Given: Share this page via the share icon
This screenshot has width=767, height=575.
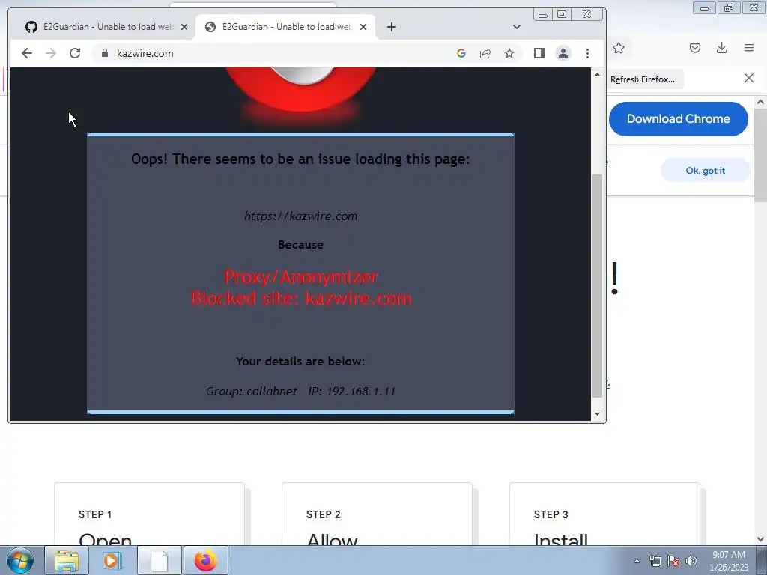Looking at the screenshot, I should point(485,53).
